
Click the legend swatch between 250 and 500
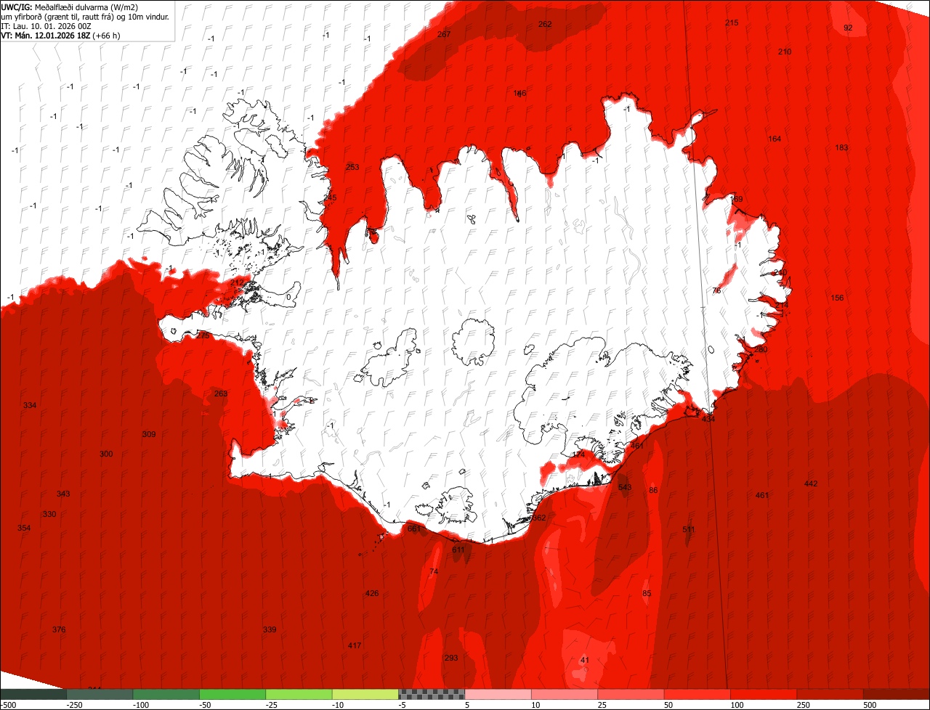[x=830, y=693]
